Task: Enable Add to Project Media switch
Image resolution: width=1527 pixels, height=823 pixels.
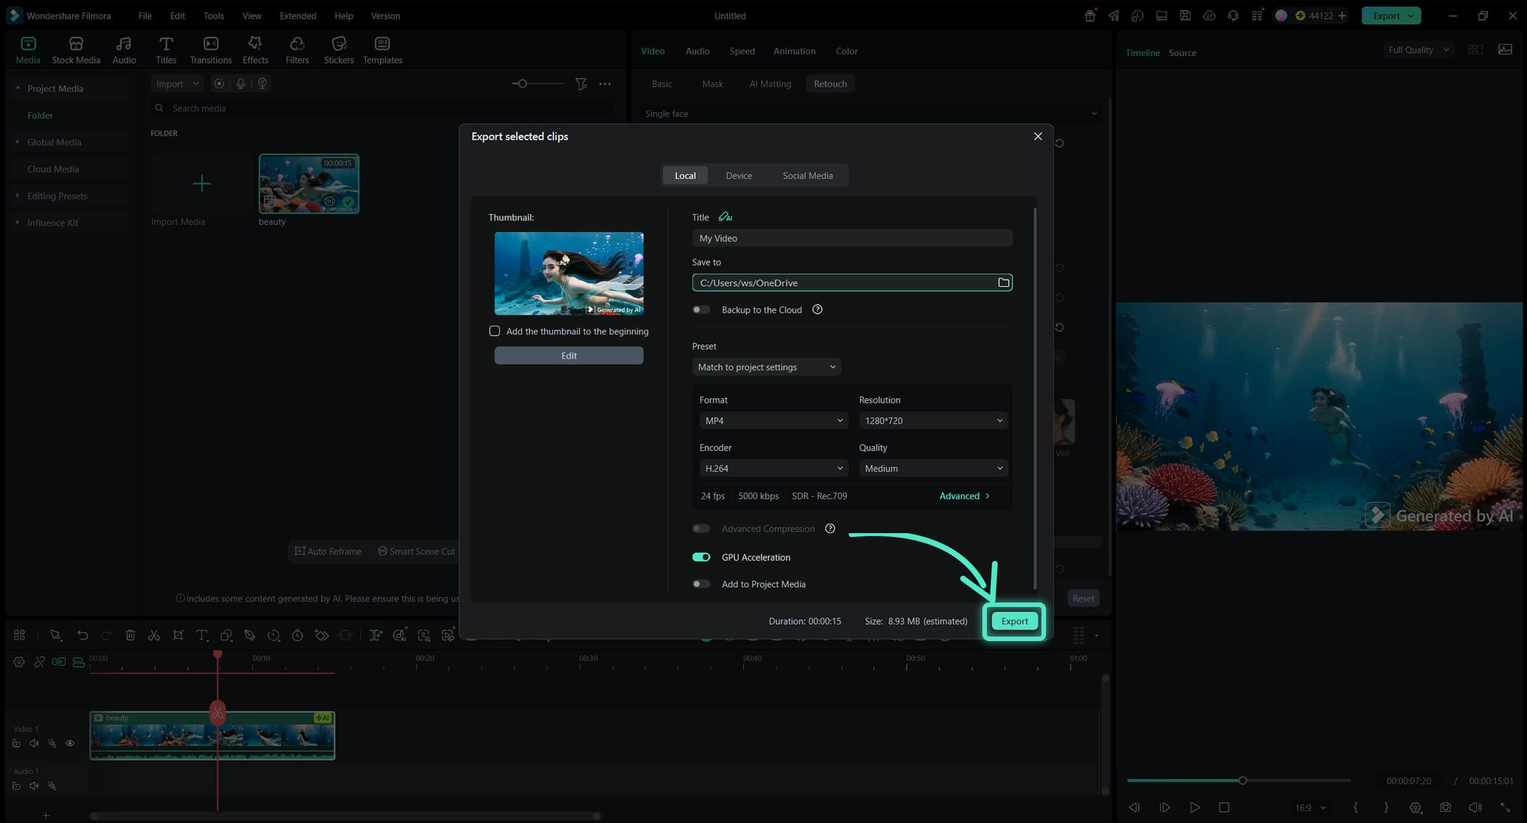Action: (702, 584)
